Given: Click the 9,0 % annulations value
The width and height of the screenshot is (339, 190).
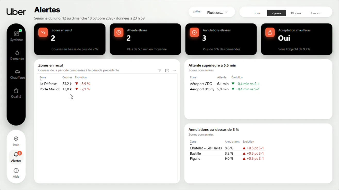Looking at the screenshot, I should [229, 159].
